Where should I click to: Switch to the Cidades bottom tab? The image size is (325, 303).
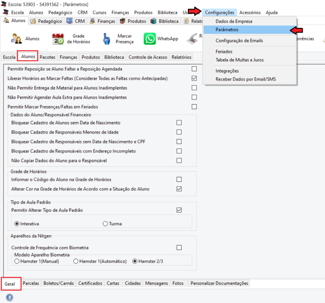133,283
